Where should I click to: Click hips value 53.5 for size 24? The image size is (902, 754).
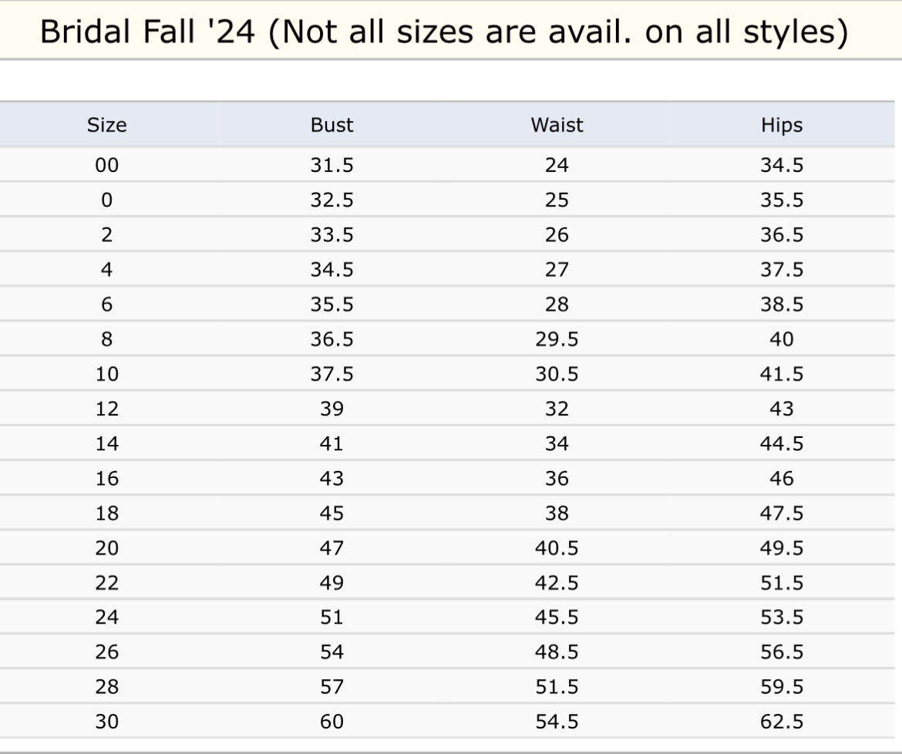point(782,618)
